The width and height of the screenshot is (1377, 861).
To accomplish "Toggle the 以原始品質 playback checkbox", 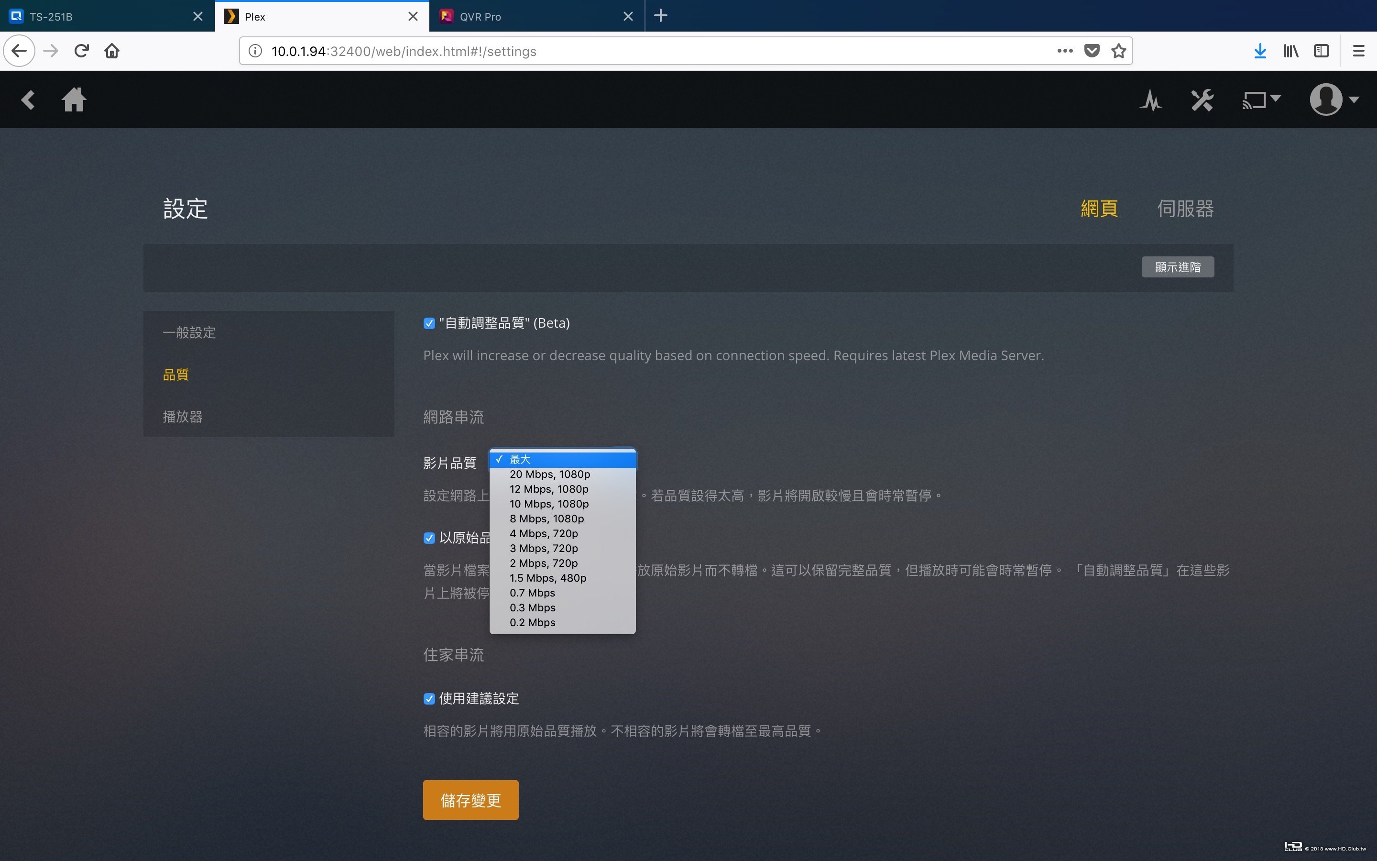I will click(429, 538).
